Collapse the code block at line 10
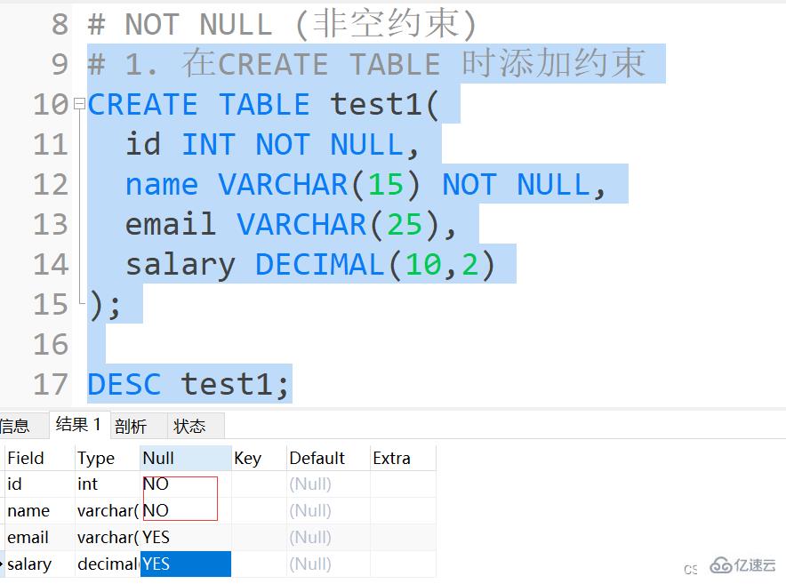 pos(80,103)
